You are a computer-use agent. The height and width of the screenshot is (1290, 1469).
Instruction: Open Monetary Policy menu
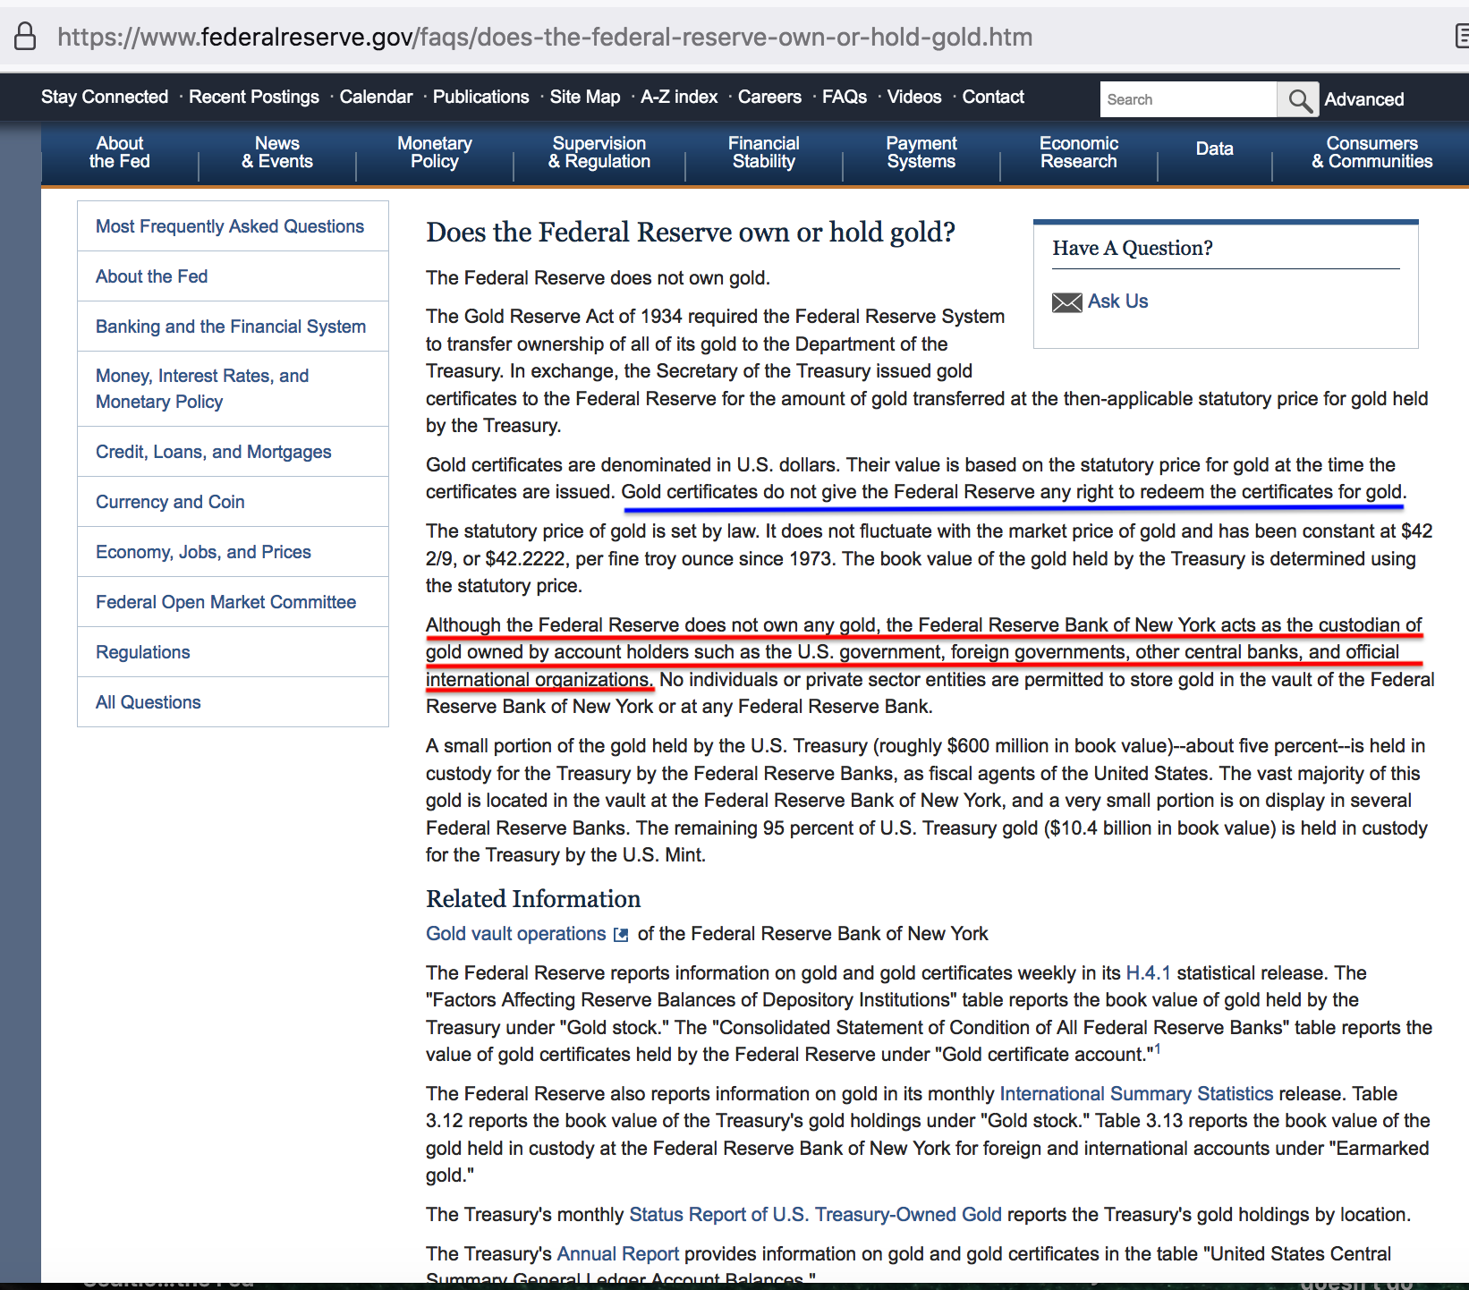tap(435, 152)
